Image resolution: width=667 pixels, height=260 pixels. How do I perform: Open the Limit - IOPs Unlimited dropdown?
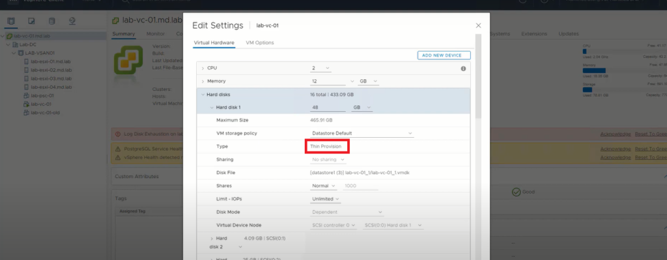click(326, 199)
